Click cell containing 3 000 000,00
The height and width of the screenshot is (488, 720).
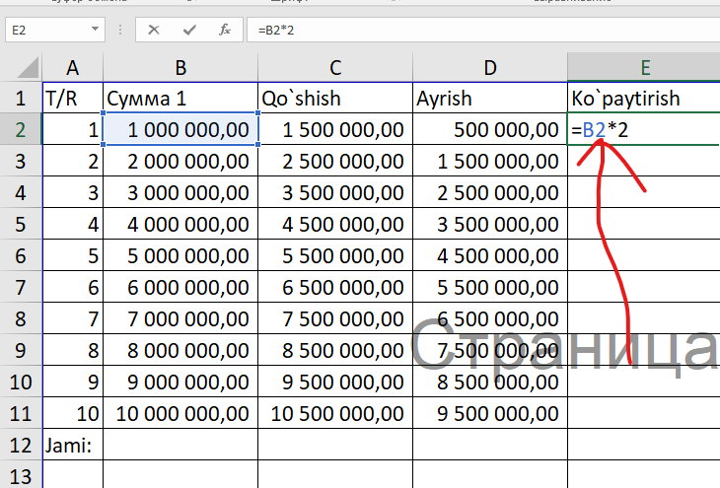(180, 192)
